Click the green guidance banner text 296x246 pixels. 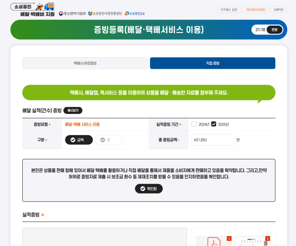[x=149, y=93]
